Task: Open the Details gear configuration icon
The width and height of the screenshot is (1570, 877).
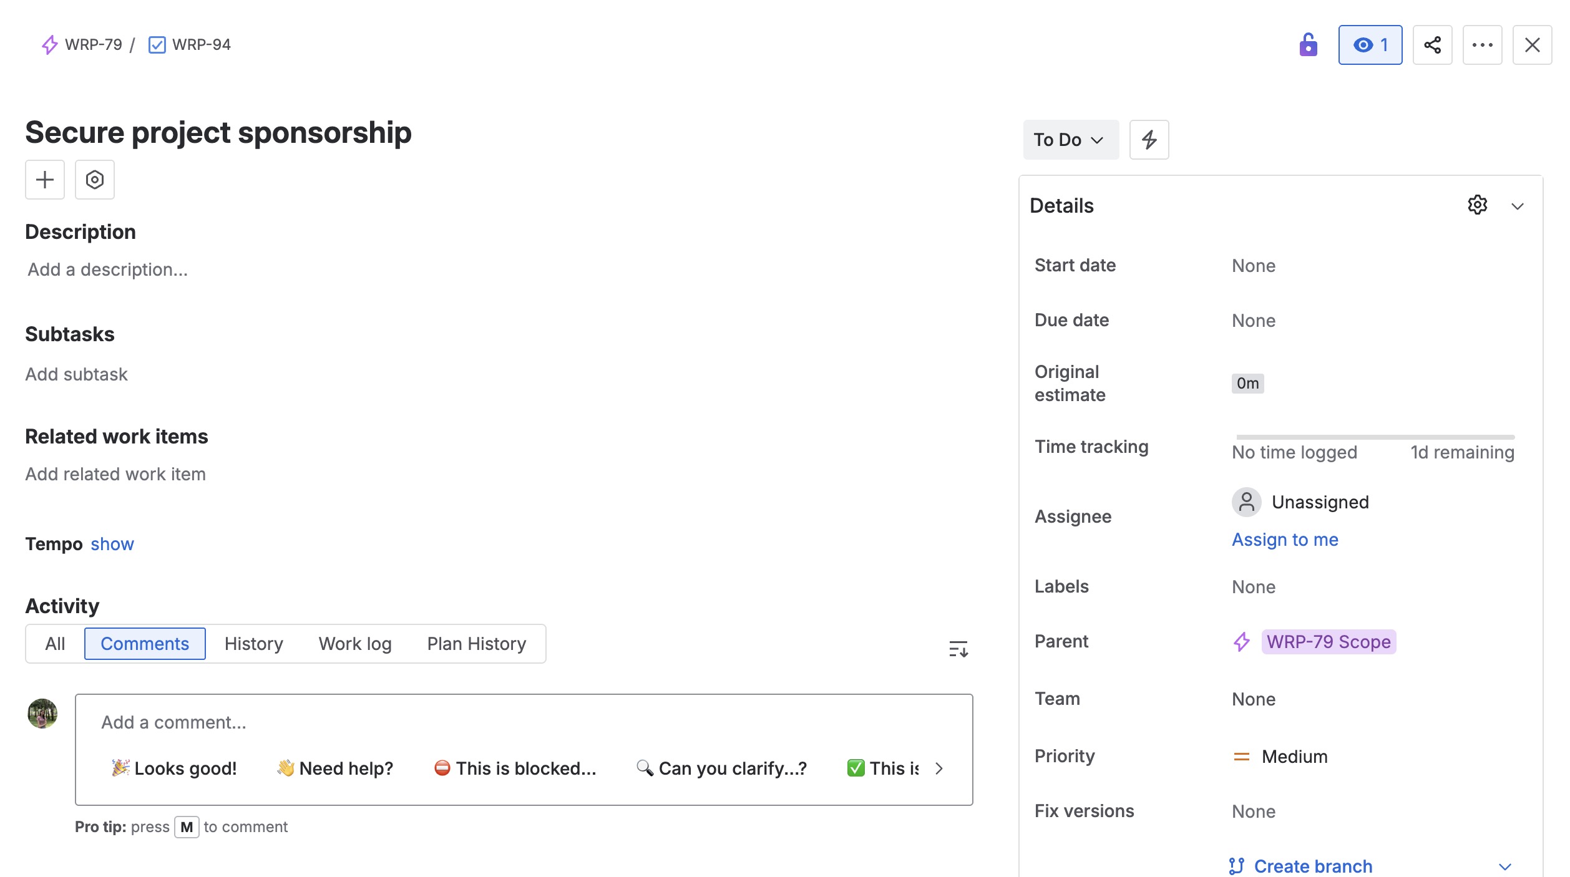Action: click(x=1477, y=205)
